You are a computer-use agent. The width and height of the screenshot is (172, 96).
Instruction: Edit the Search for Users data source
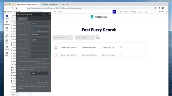pos(40,29)
